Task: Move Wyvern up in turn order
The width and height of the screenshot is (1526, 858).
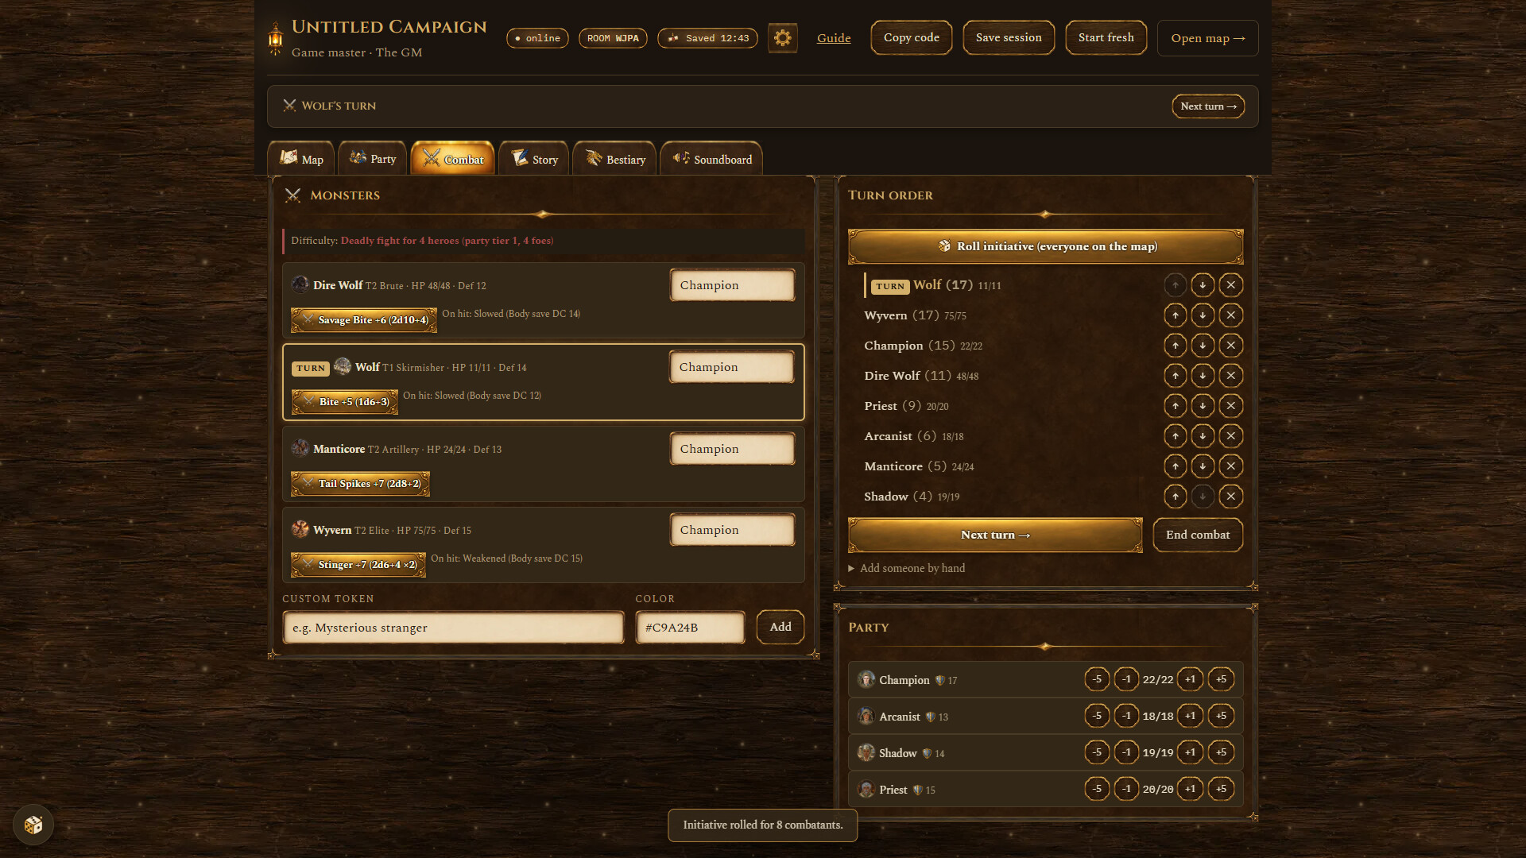Action: pos(1175,315)
